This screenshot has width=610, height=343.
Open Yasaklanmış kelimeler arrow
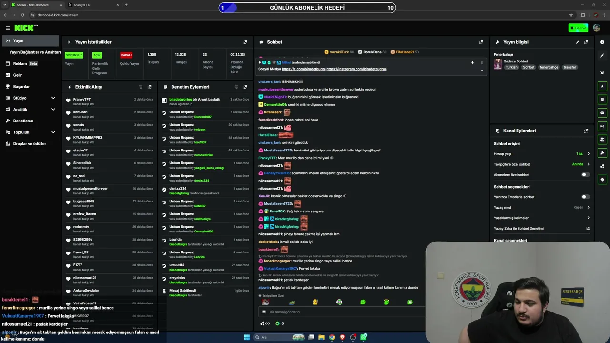[588, 218]
